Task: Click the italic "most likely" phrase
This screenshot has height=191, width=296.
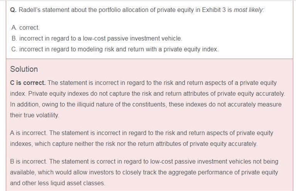Action: coord(249,10)
